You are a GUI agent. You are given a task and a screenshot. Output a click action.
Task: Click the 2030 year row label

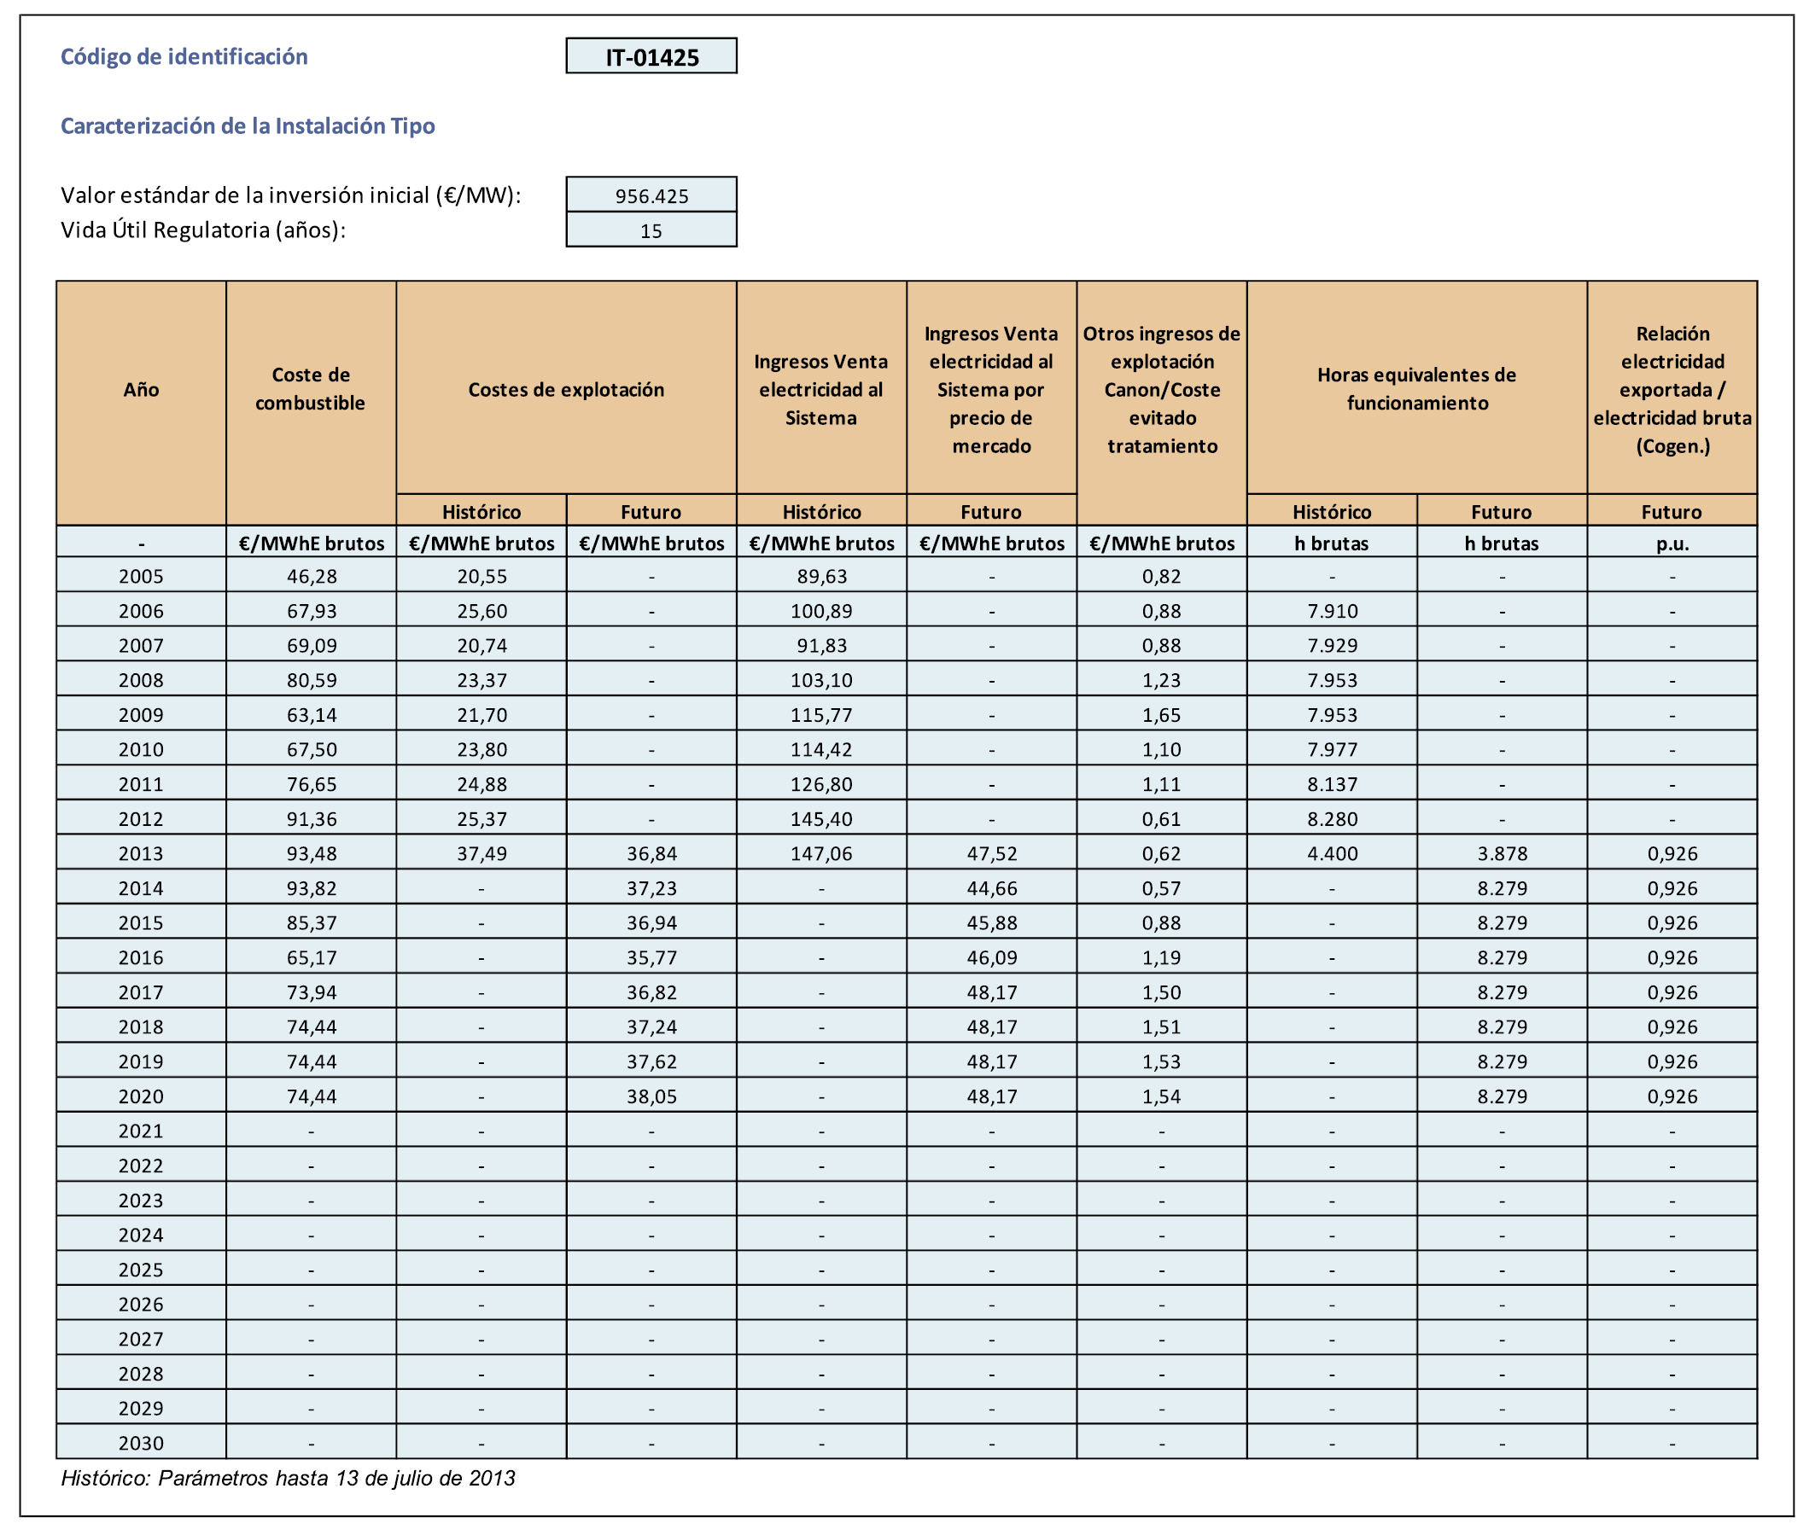tap(141, 1444)
